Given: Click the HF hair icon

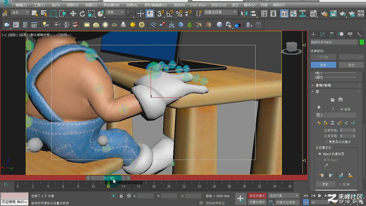Looking at the screenshot, I should click(199, 25).
